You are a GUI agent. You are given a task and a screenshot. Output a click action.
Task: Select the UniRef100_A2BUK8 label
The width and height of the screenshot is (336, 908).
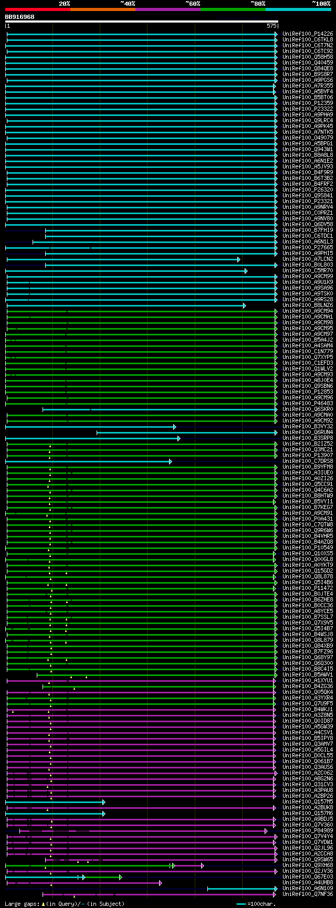click(308, 808)
